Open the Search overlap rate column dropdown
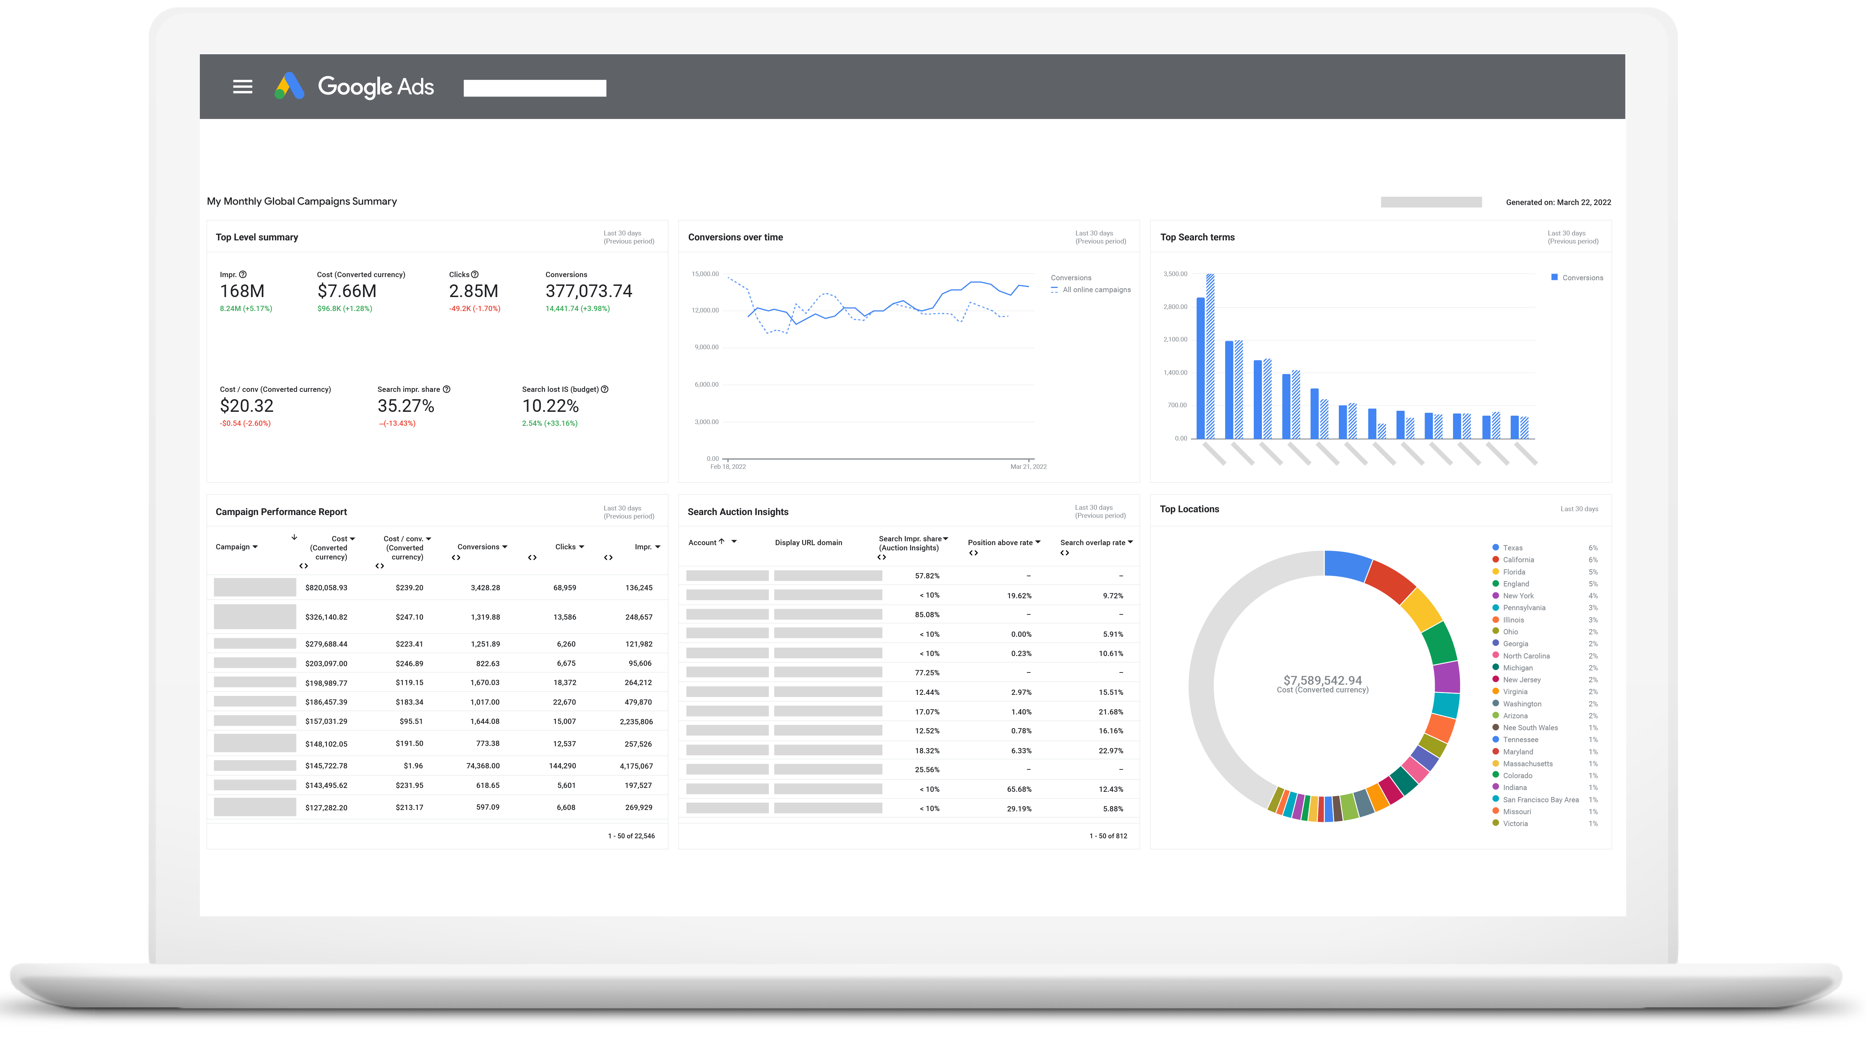Viewport: 1867px width, 1050px height. click(1130, 542)
